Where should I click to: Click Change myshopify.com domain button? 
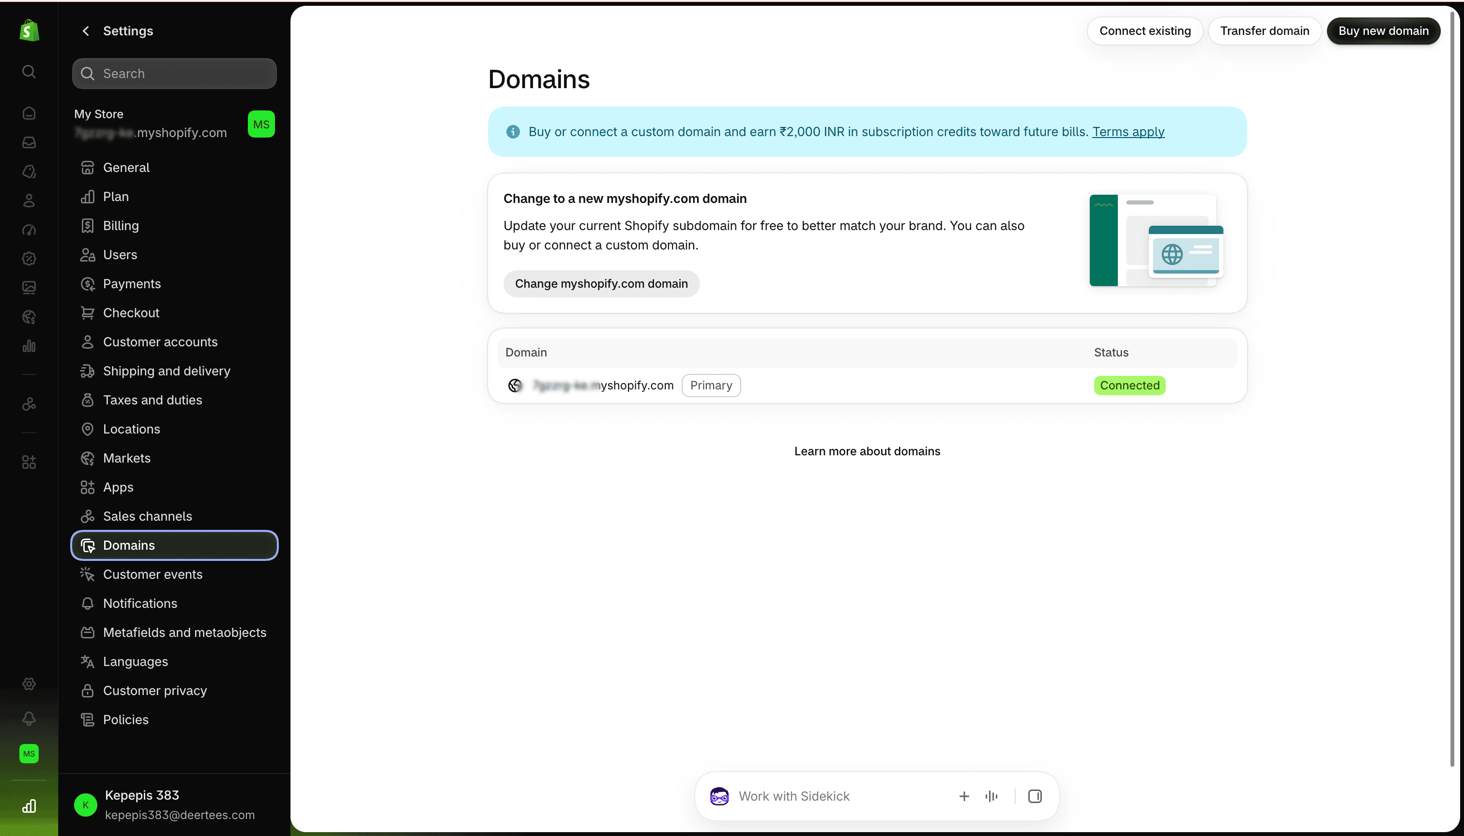[x=601, y=284]
